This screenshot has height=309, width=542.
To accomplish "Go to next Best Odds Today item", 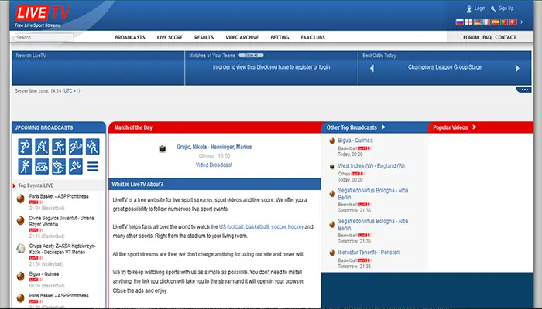I will 517,69.
